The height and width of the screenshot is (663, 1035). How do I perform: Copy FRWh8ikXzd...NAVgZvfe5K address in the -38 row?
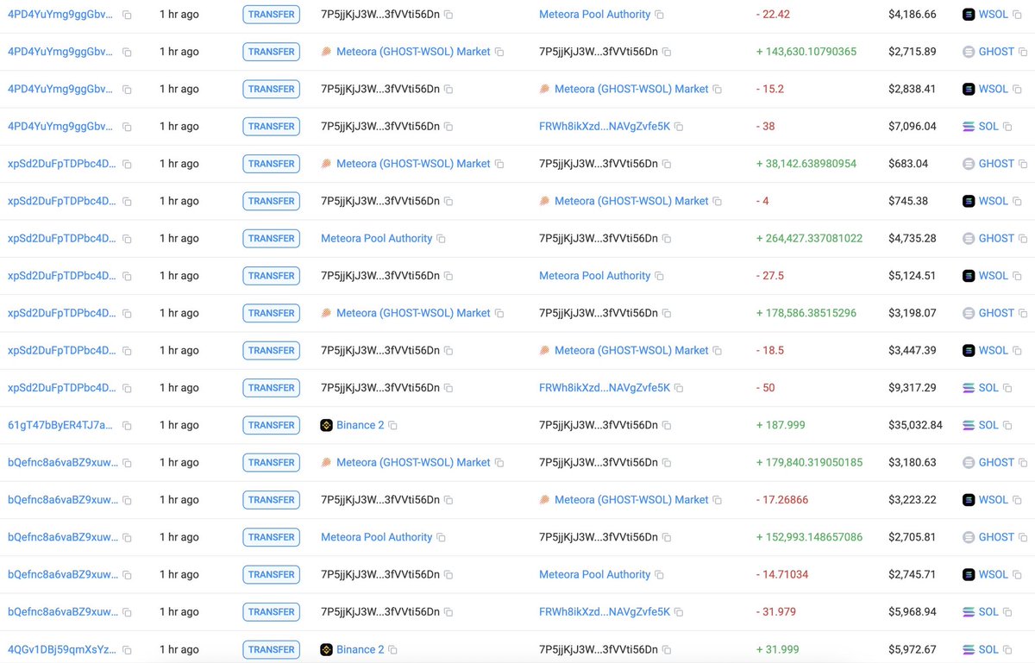679,127
